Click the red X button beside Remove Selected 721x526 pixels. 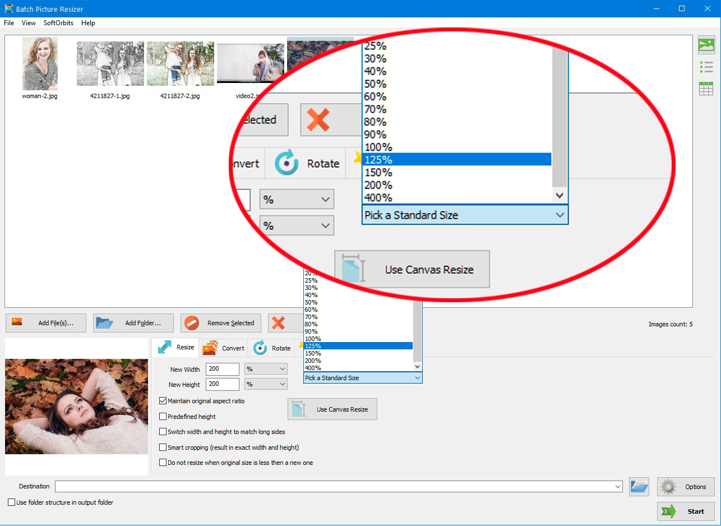coord(285,323)
